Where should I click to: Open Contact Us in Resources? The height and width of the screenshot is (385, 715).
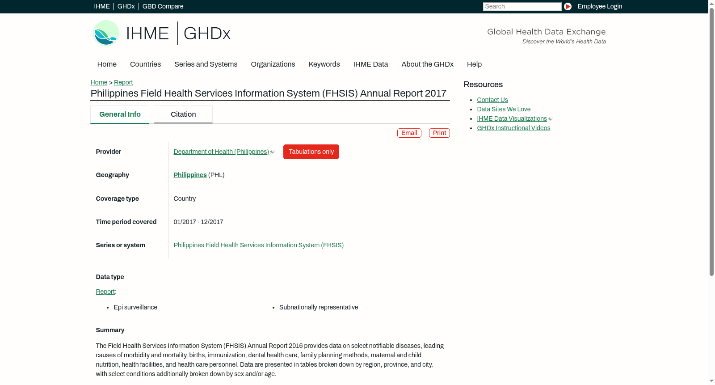click(x=492, y=100)
